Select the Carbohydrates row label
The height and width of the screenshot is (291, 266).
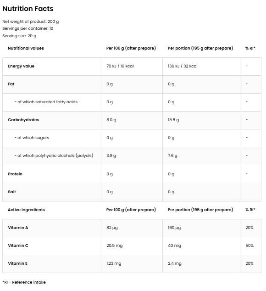pos(23,120)
